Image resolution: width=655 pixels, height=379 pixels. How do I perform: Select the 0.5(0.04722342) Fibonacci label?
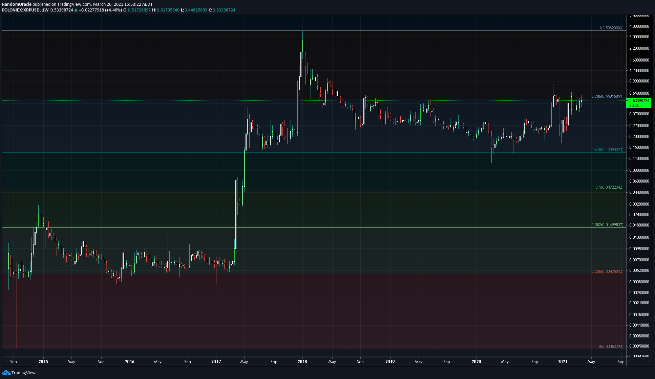[609, 187]
